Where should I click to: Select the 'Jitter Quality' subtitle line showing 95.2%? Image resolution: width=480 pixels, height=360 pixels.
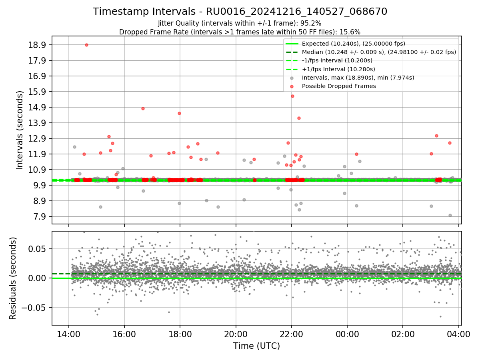click(x=240, y=23)
